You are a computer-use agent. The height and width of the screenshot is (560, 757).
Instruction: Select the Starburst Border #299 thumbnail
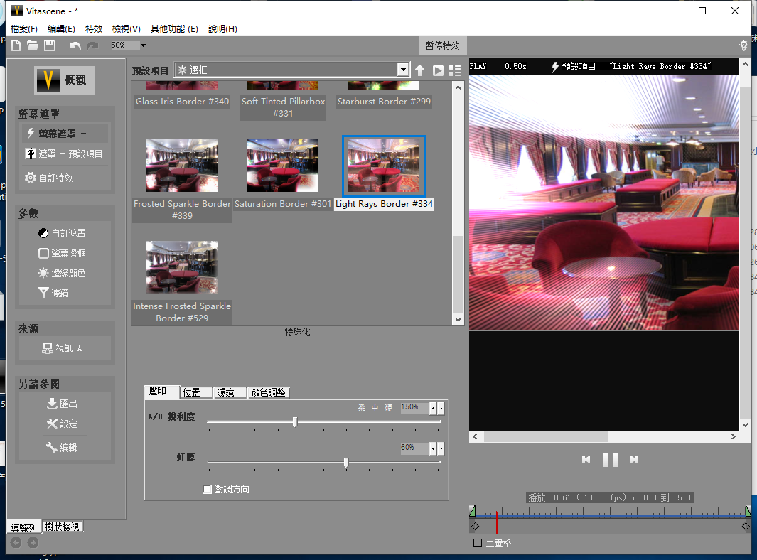(x=384, y=84)
